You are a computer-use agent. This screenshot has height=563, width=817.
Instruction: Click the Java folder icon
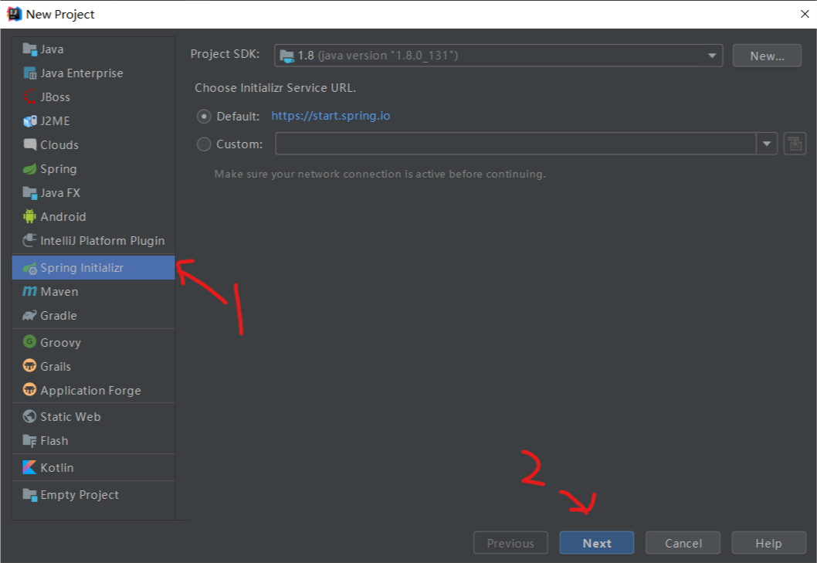[x=29, y=49]
